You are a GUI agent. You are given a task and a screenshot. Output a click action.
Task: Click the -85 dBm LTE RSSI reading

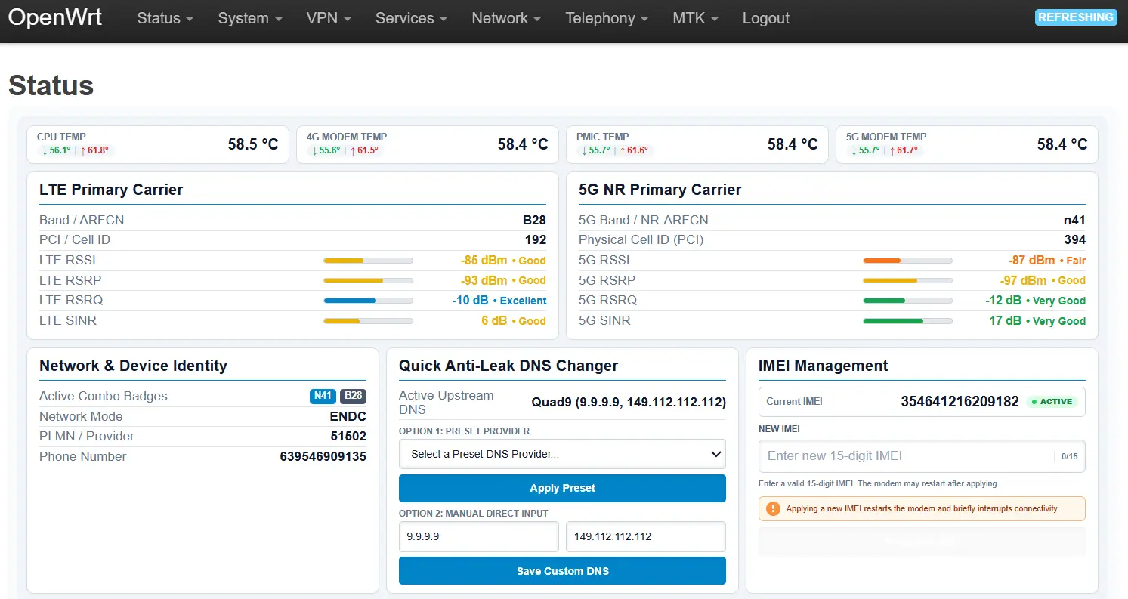[x=484, y=260]
